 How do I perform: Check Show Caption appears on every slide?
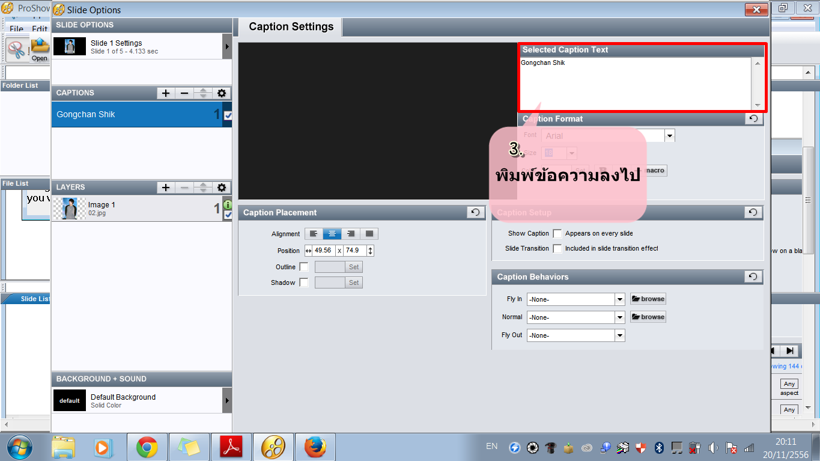(557, 233)
